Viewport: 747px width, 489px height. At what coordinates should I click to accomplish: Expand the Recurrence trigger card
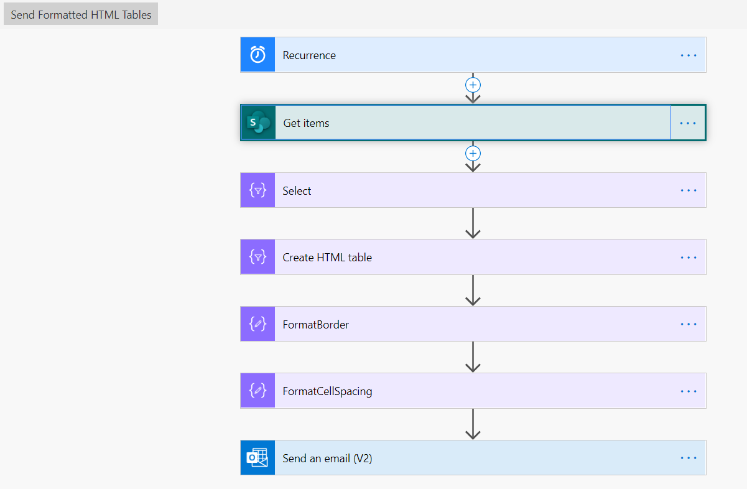pyautogui.click(x=473, y=55)
